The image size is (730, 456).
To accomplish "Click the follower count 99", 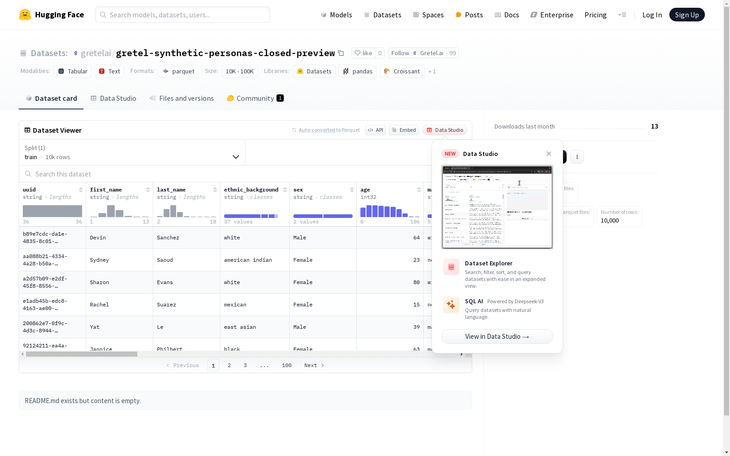I will click(x=453, y=53).
